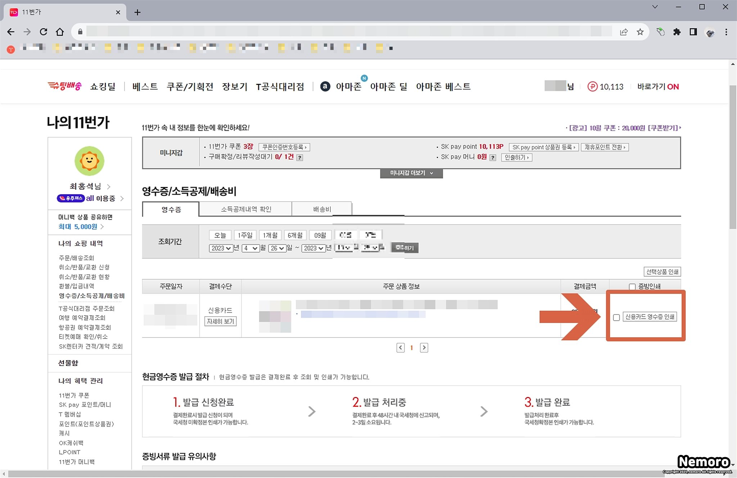Switch to the 배송비 tab

pyautogui.click(x=322, y=209)
